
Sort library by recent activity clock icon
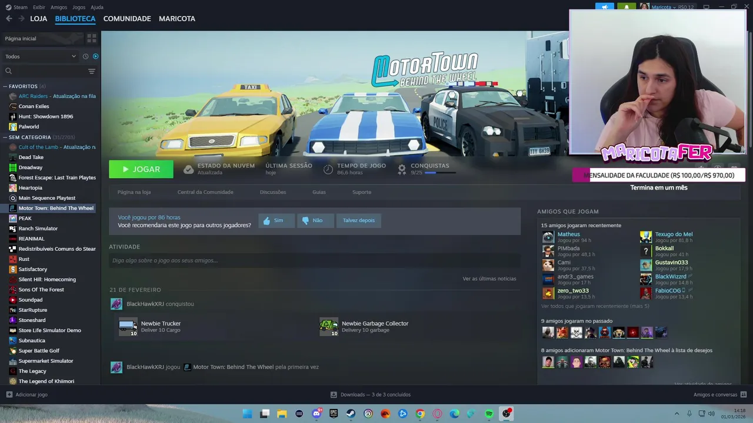(85, 56)
